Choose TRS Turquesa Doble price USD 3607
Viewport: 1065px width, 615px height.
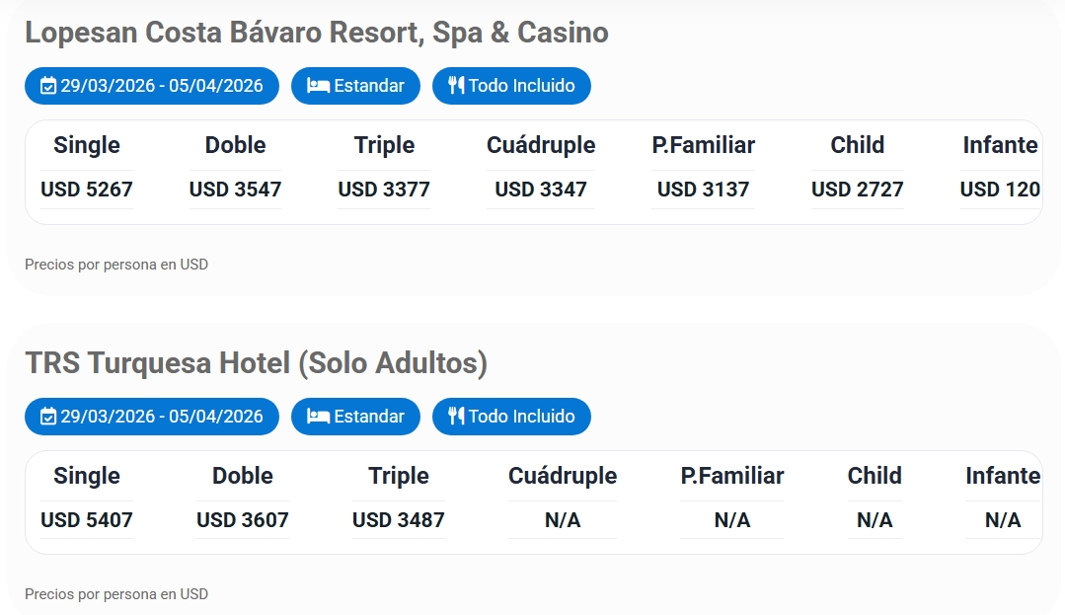click(x=243, y=520)
